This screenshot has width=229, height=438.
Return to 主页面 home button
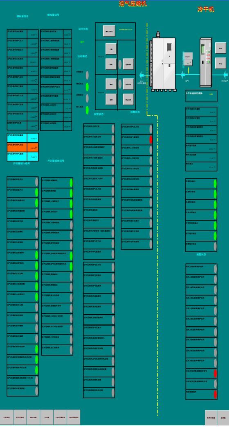pyautogui.click(x=223, y=417)
